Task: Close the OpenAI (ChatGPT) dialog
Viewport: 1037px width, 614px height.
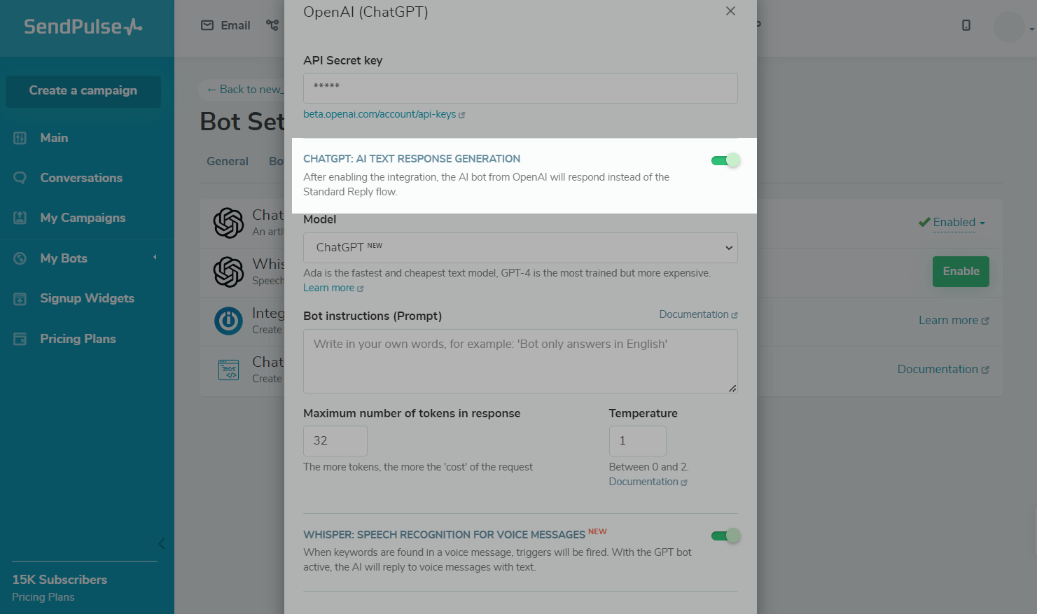Action: point(730,11)
